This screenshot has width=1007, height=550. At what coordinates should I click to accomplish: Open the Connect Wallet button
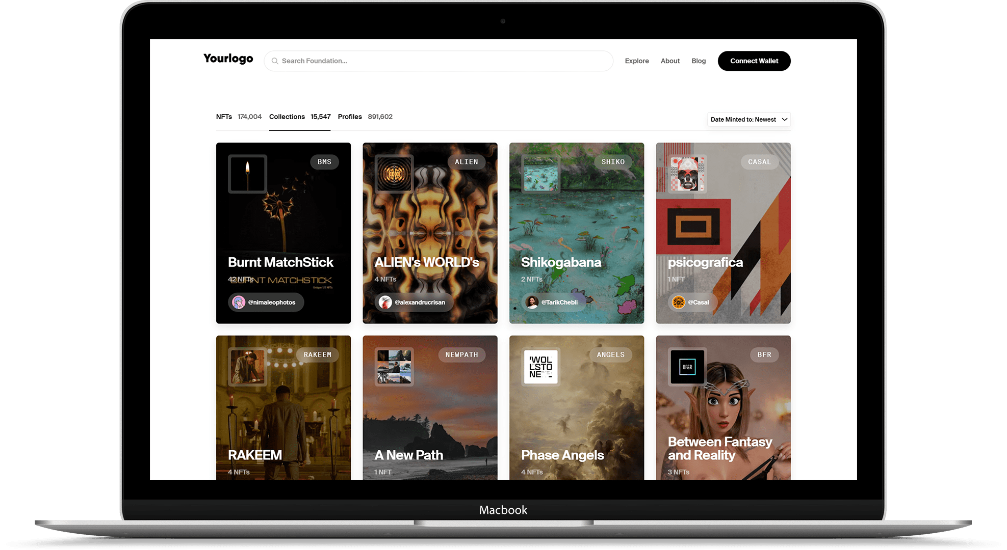pos(756,61)
